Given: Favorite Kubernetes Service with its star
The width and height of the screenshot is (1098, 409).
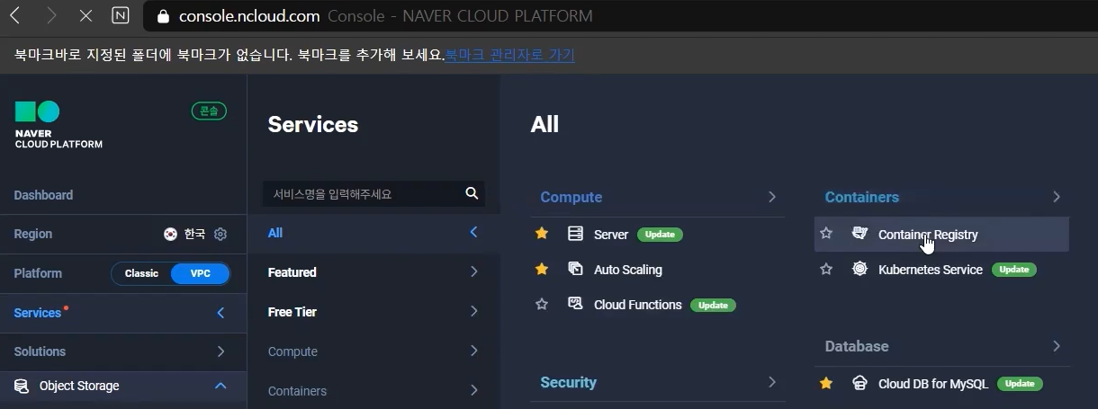Looking at the screenshot, I should (x=826, y=269).
